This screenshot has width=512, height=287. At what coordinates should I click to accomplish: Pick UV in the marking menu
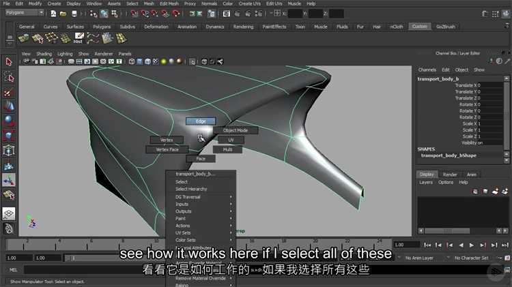pyautogui.click(x=231, y=140)
